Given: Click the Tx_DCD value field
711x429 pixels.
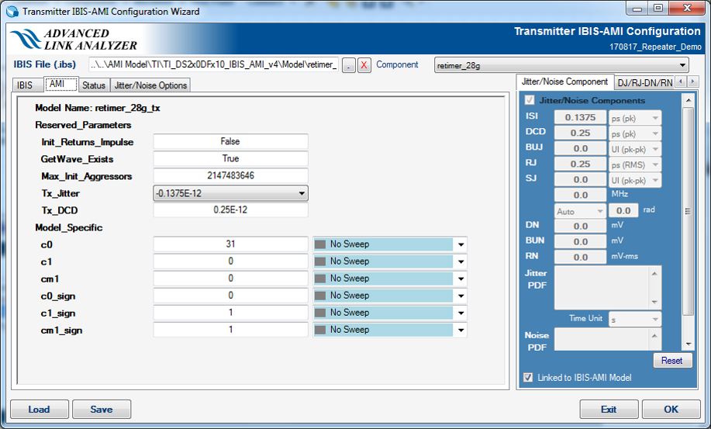Looking at the screenshot, I should tap(231, 210).
